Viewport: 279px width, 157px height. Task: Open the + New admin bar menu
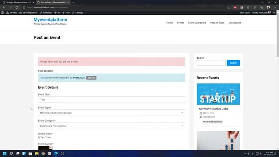66,13
